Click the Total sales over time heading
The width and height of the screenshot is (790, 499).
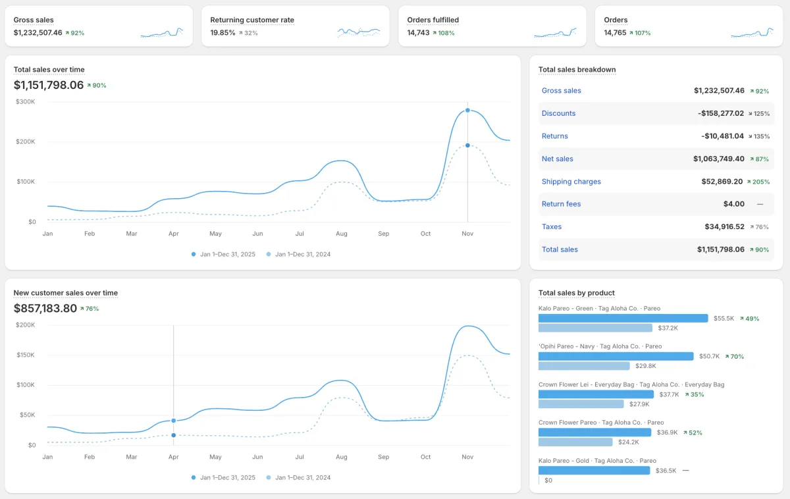pos(49,70)
